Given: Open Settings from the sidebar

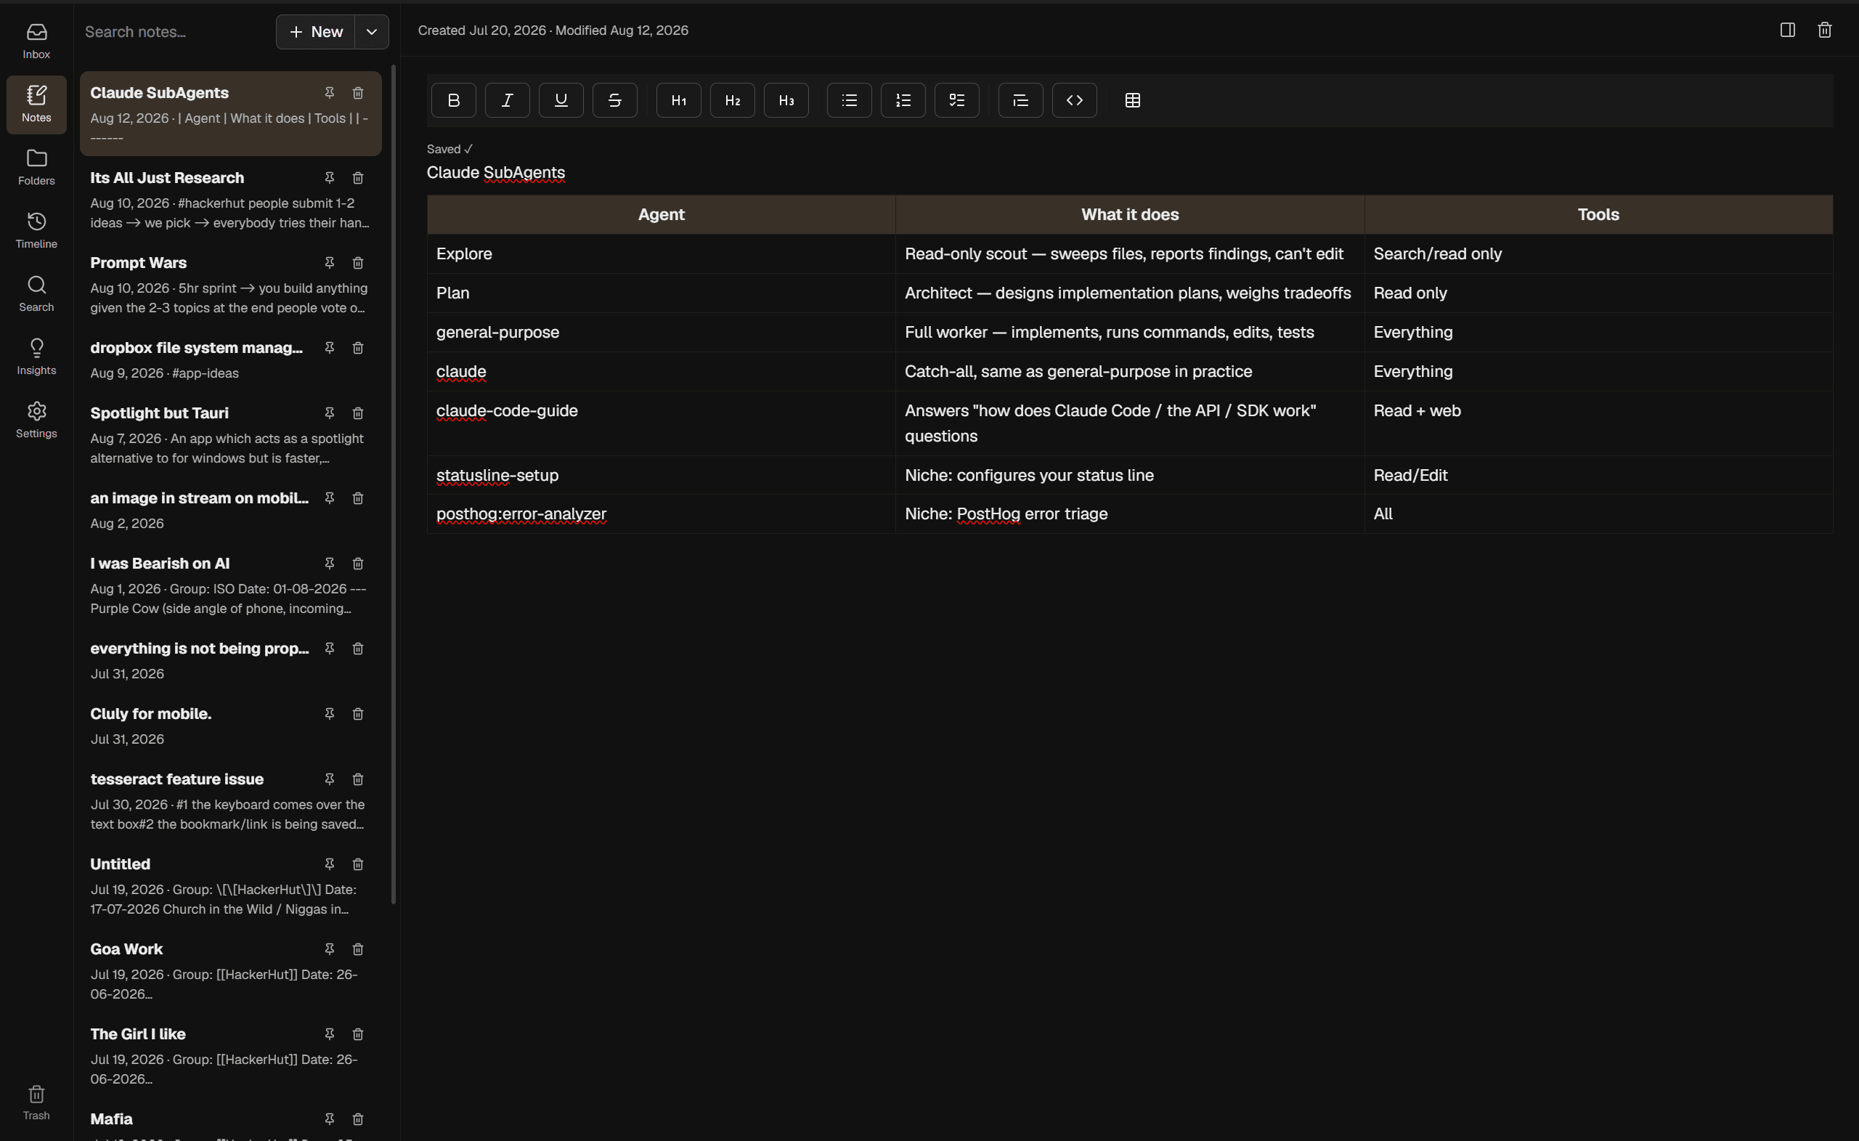Looking at the screenshot, I should point(36,421).
